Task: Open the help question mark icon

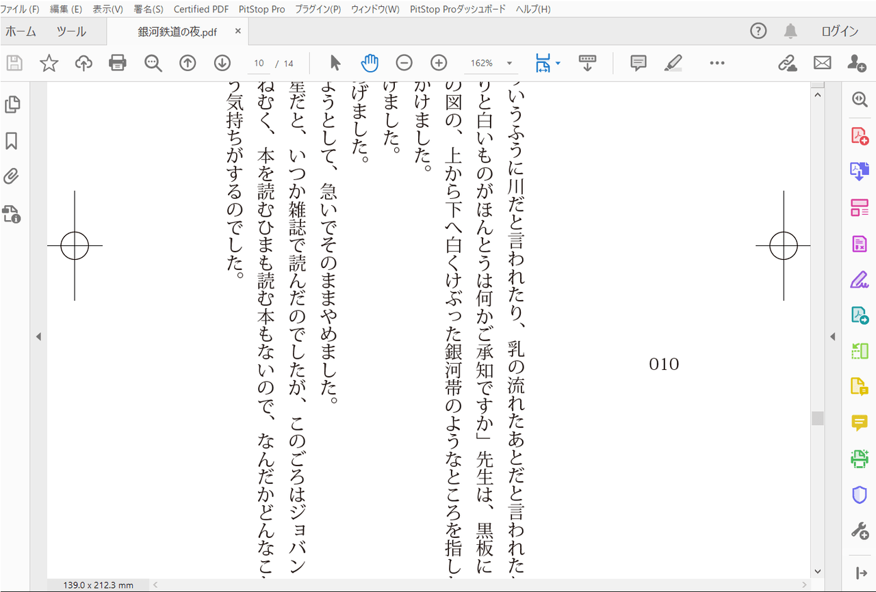Action: tap(758, 31)
